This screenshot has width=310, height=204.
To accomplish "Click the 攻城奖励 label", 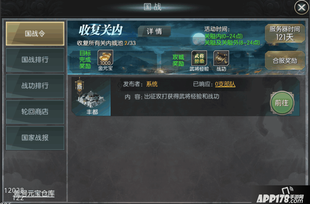I will pyautogui.click(x=178, y=60).
